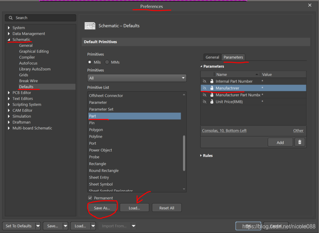Screen dimensions: 319x233
Task: Click the search magnifier icon
Action: point(11,18)
